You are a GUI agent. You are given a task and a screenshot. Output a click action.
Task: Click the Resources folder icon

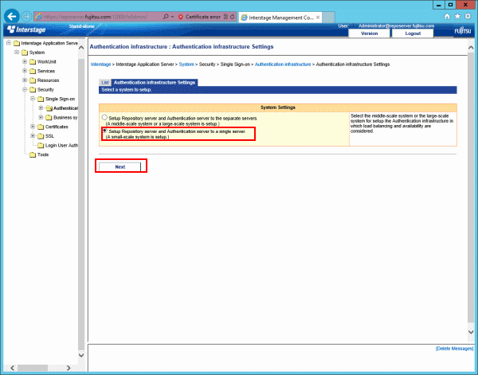(33, 80)
